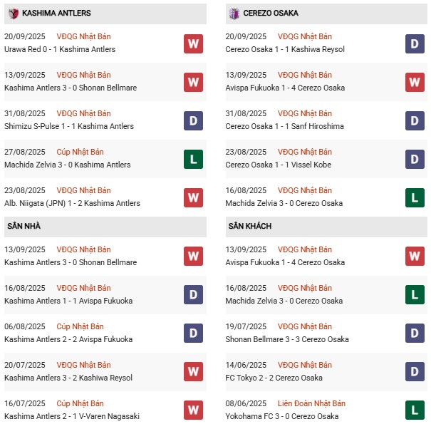Click W badge for V-Varen Nagasaki match
This screenshot has width=431, height=429.
193,410
